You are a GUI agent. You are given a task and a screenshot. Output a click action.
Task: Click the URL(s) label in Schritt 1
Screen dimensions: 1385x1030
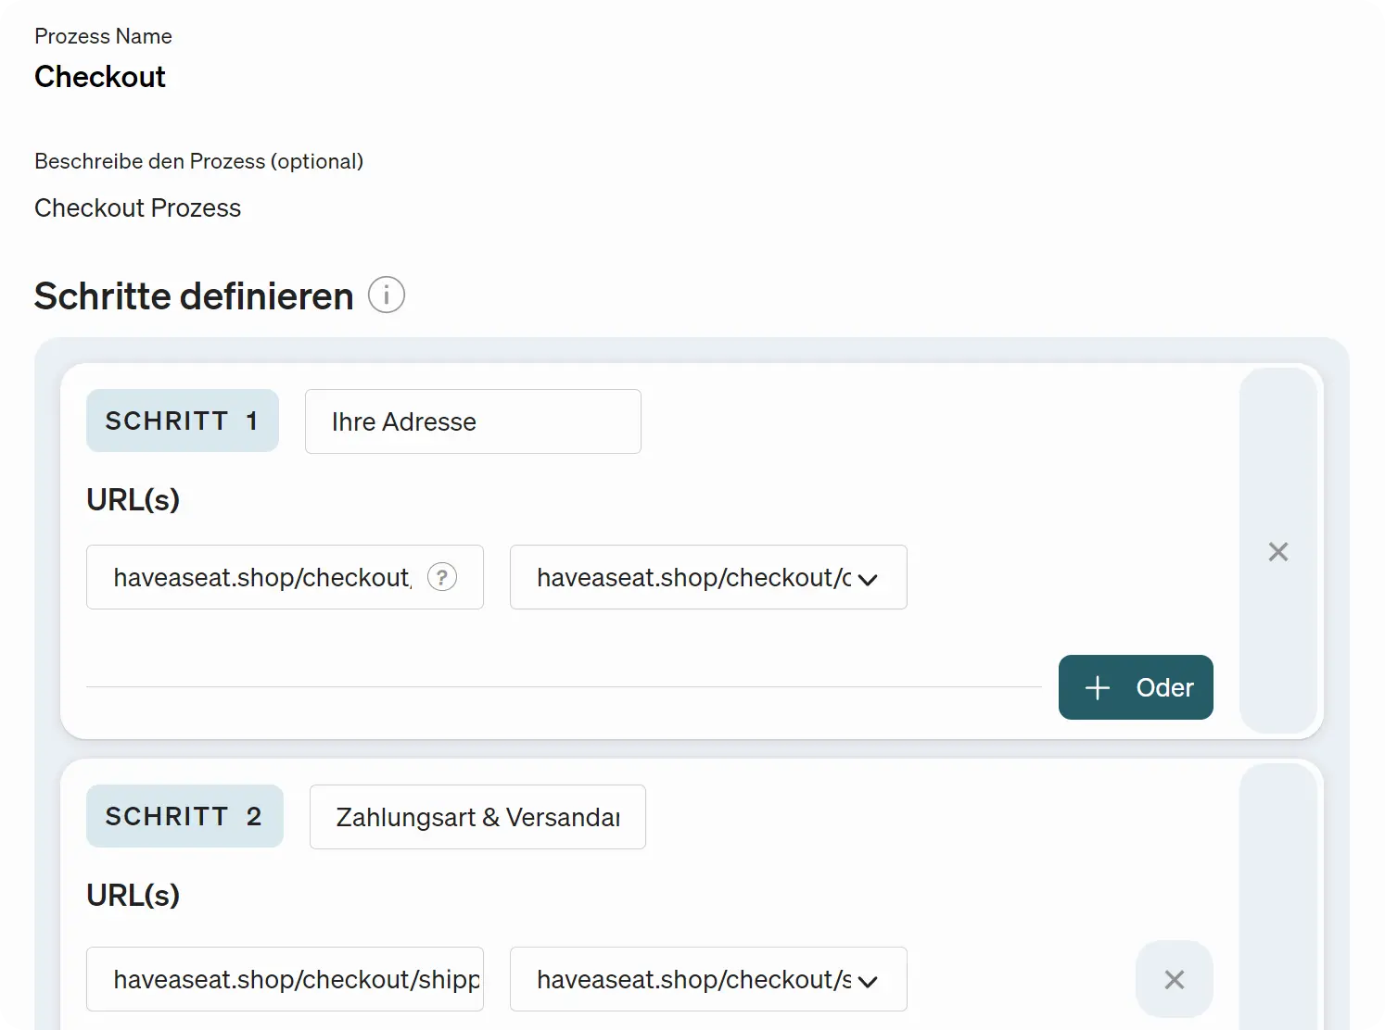click(x=133, y=499)
